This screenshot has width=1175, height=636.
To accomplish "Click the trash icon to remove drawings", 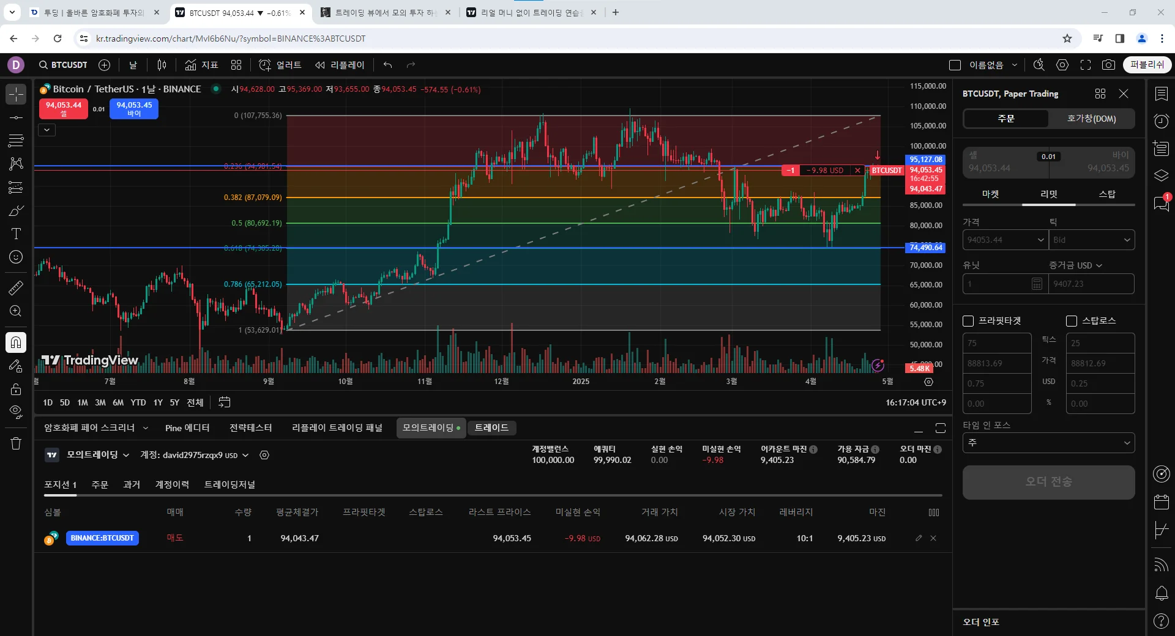I will [x=16, y=443].
